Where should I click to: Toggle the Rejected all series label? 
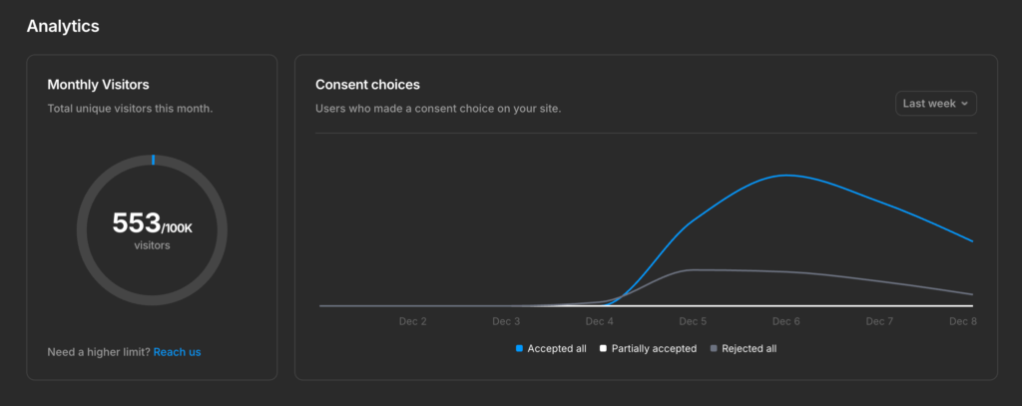click(x=749, y=349)
